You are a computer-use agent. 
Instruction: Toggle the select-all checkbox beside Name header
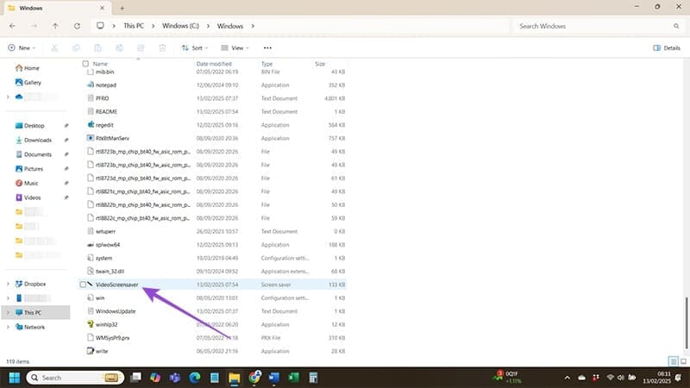tap(85, 64)
